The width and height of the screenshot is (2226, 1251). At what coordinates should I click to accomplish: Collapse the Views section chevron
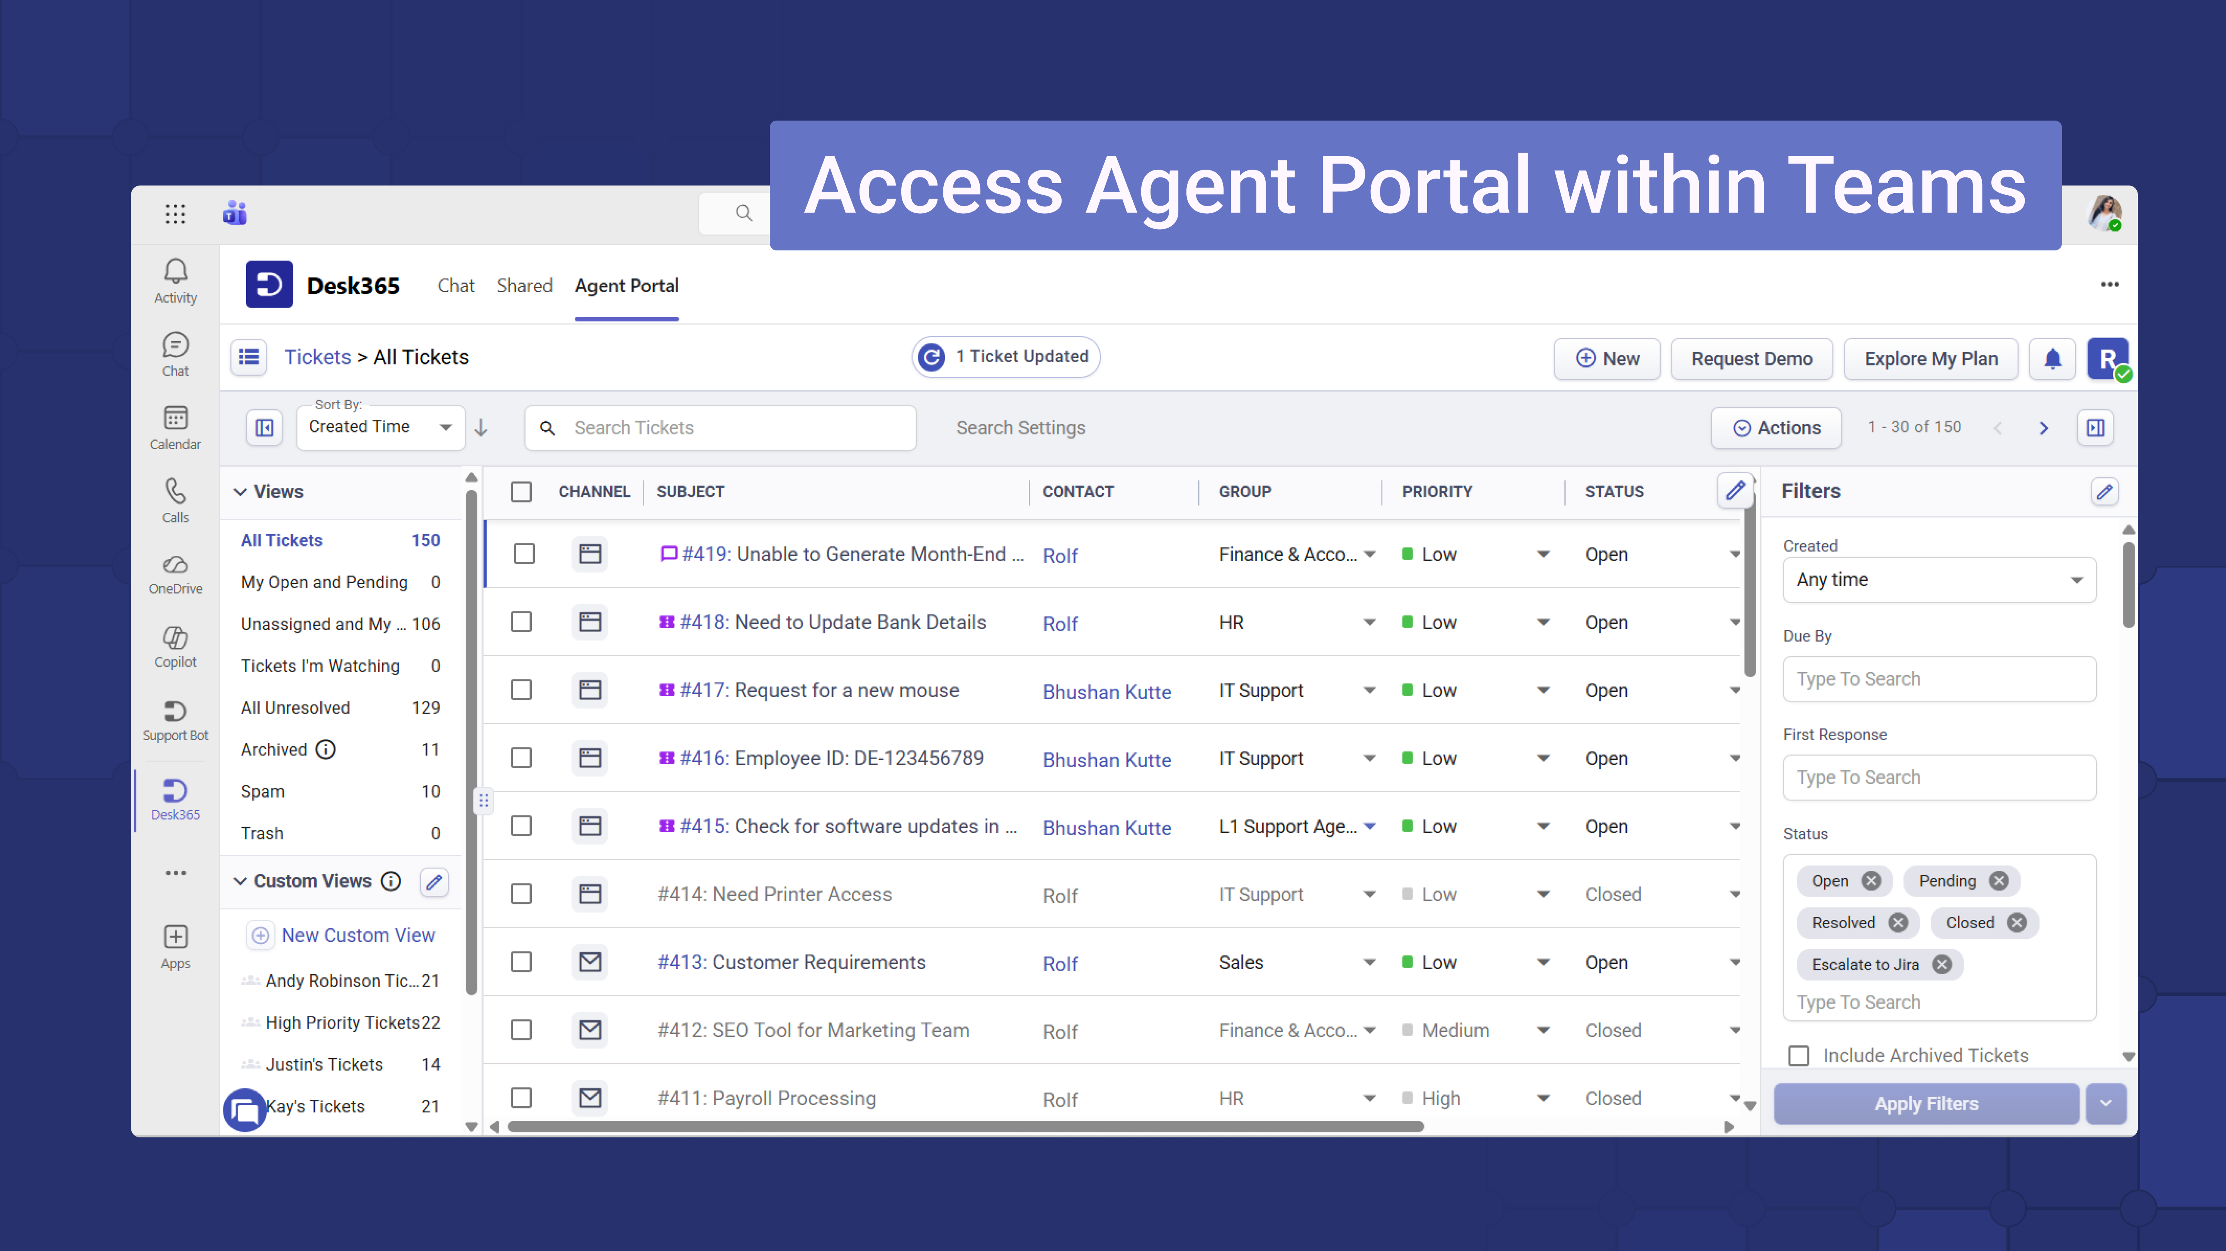pos(240,492)
